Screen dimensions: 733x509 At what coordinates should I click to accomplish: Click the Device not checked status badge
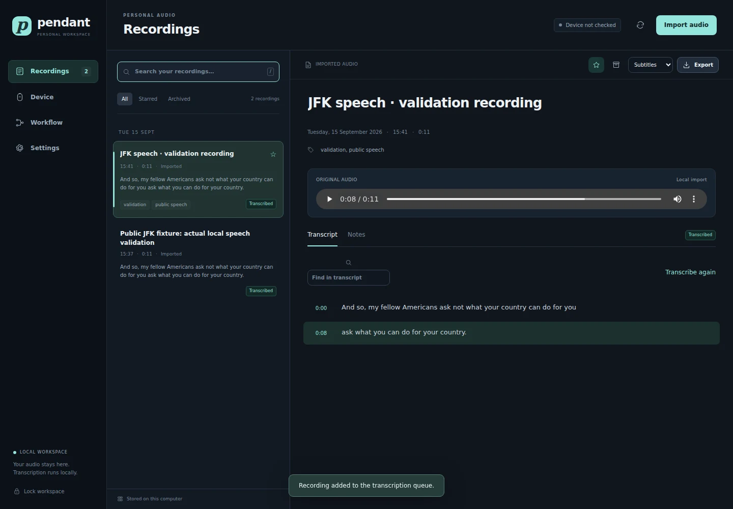coord(587,25)
